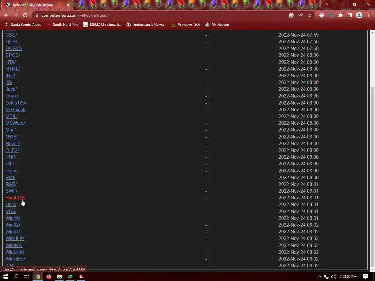Open the Java/ directory
Image resolution: width=375 pixels, height=281 pixels.
11,89
